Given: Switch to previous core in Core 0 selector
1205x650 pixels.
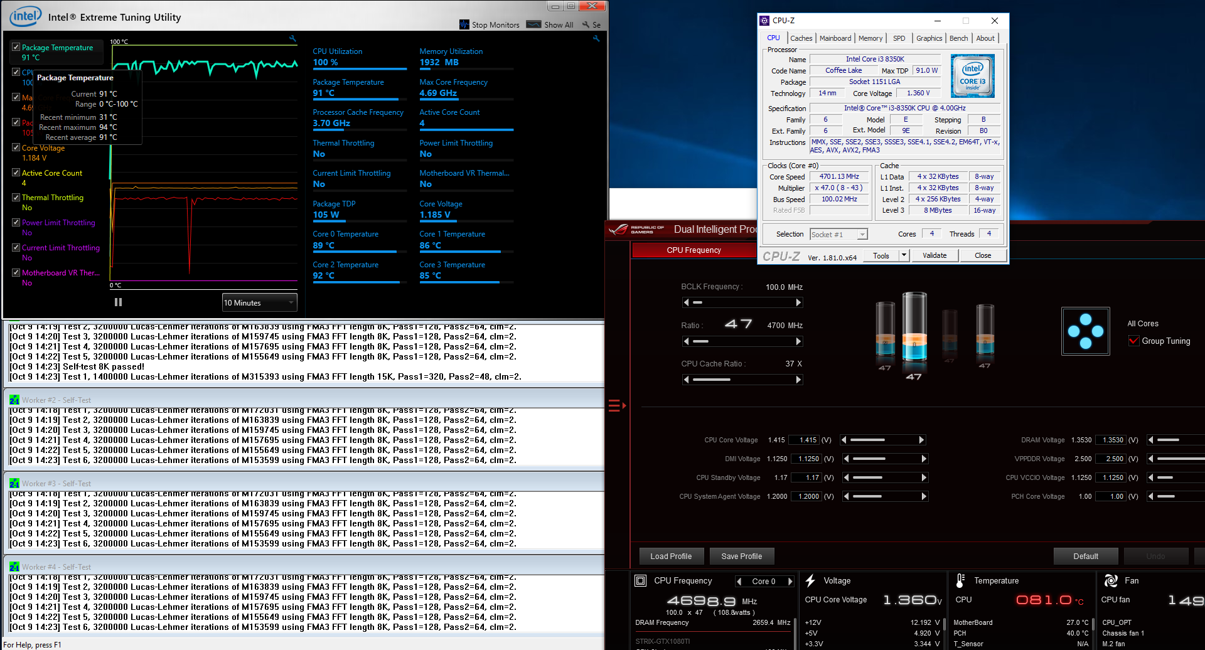Looking at the screenshot, I should coord(739,581).
